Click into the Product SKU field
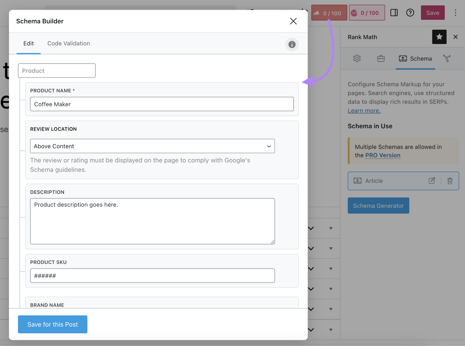The image size is (465, 346). (152, 276)
